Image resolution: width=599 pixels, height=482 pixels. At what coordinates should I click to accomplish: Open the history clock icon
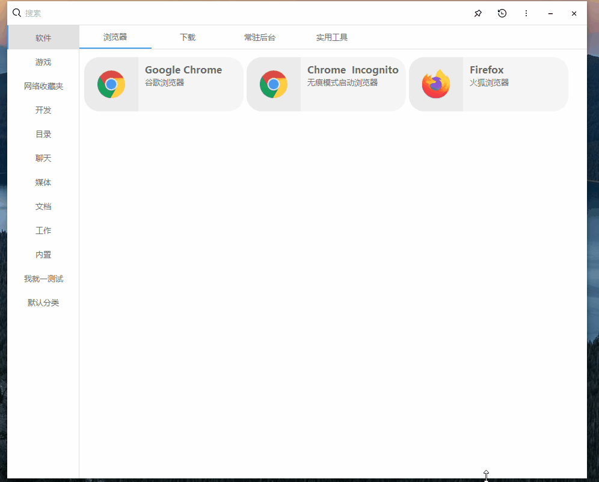502,13
